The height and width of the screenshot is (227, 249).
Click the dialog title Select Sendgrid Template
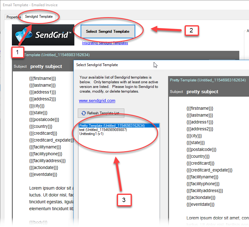point(97,65)
